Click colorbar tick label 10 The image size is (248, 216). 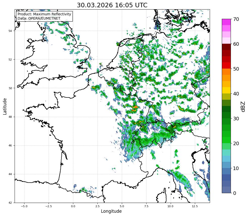tap(236, 168)
